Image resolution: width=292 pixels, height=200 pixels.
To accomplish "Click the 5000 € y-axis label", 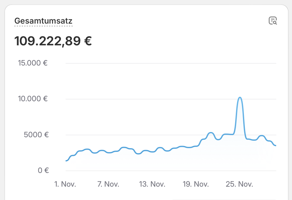I will [36, 135].
